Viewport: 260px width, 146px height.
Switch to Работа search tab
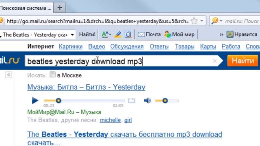click(231, 47)
